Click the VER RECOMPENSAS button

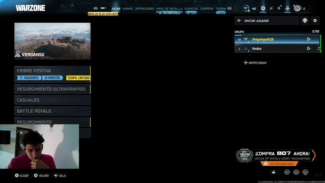pyautogui.click(x=279, y=164)
